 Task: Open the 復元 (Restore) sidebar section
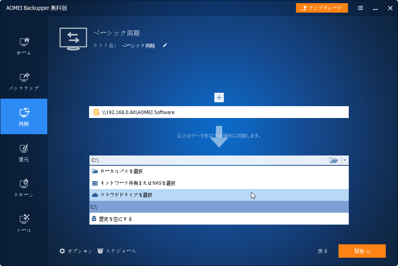pos(24,152)
